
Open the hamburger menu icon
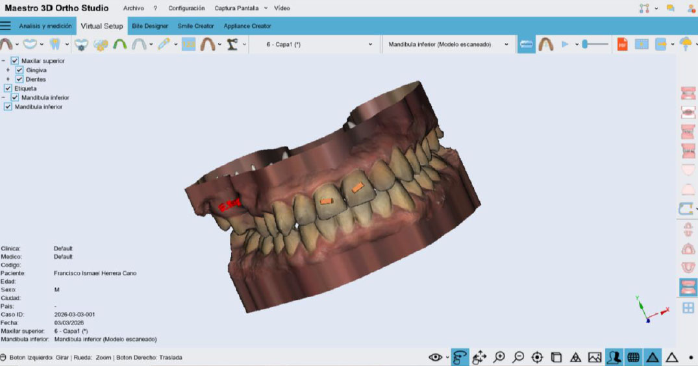[5, 26]
